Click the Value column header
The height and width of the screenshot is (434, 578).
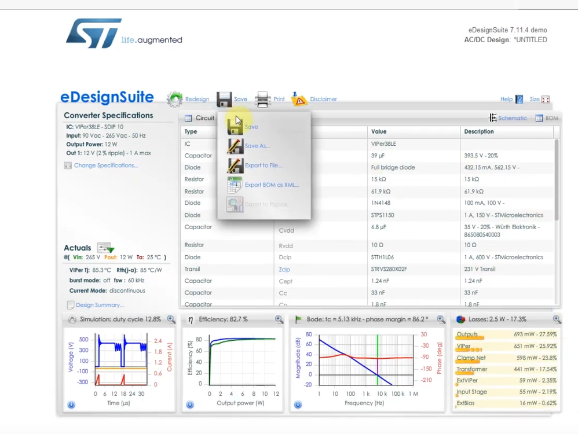click(379, 131)
